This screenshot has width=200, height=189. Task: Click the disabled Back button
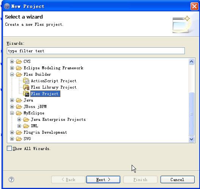click(68, 180)
